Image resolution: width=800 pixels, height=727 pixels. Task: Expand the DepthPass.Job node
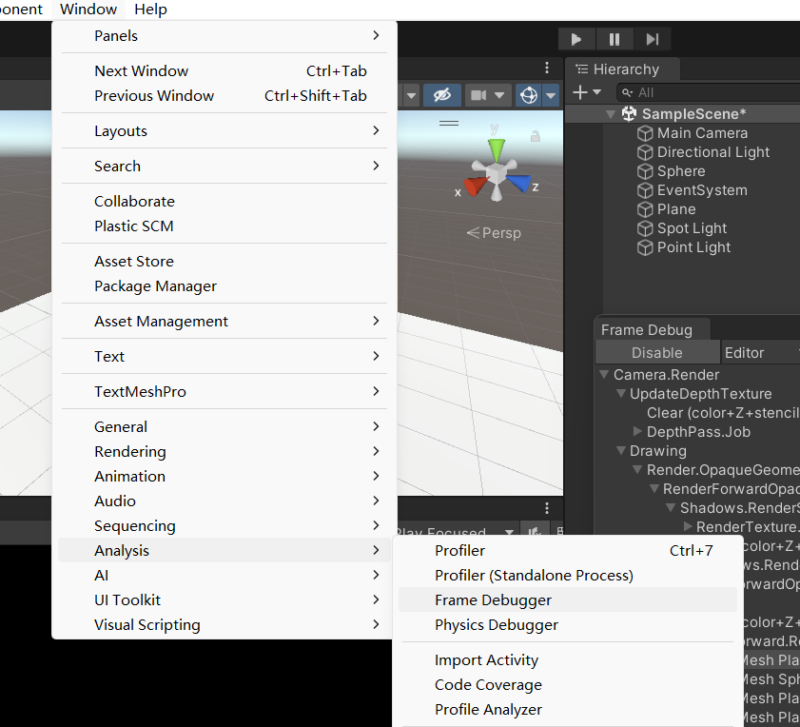(x=637, y=431)
